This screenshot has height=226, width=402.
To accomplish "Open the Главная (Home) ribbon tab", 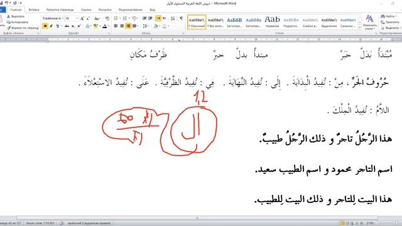I will point(16,10).
